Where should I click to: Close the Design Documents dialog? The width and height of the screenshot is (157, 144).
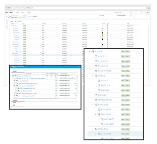[79, 67]
